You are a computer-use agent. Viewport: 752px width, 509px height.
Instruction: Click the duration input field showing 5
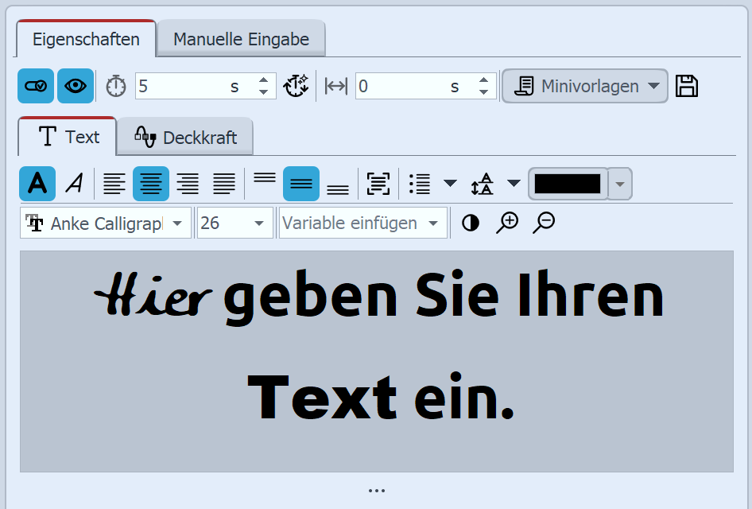tap(195, 86)
